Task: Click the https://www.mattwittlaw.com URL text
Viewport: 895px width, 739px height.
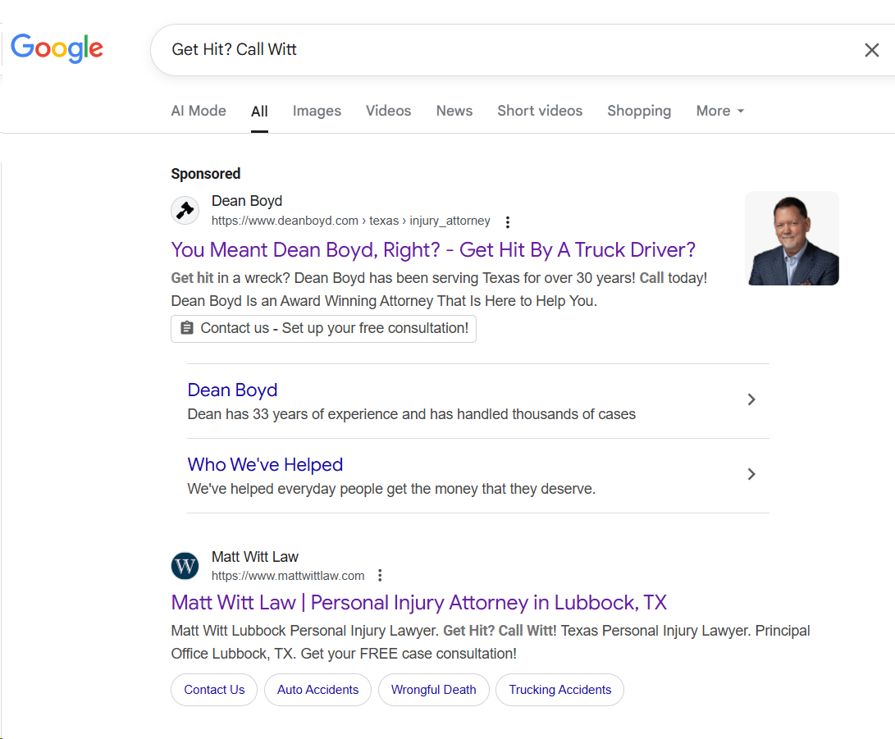Action: pos(288,577)
